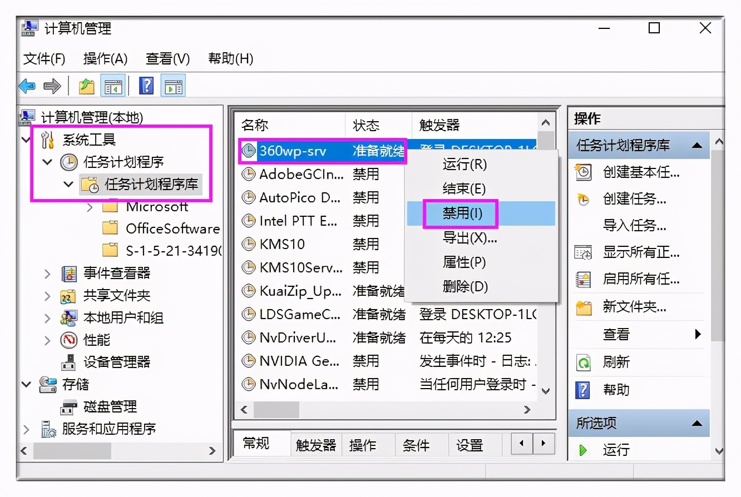This screenshot has width=741, height=497.
Task: Click the 刷新 refresh icon in actions pane
Action: tap(583, 362)
